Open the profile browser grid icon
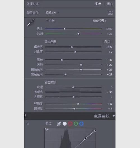The height and width of the screenshot is (148, 140). click(110, 13)
